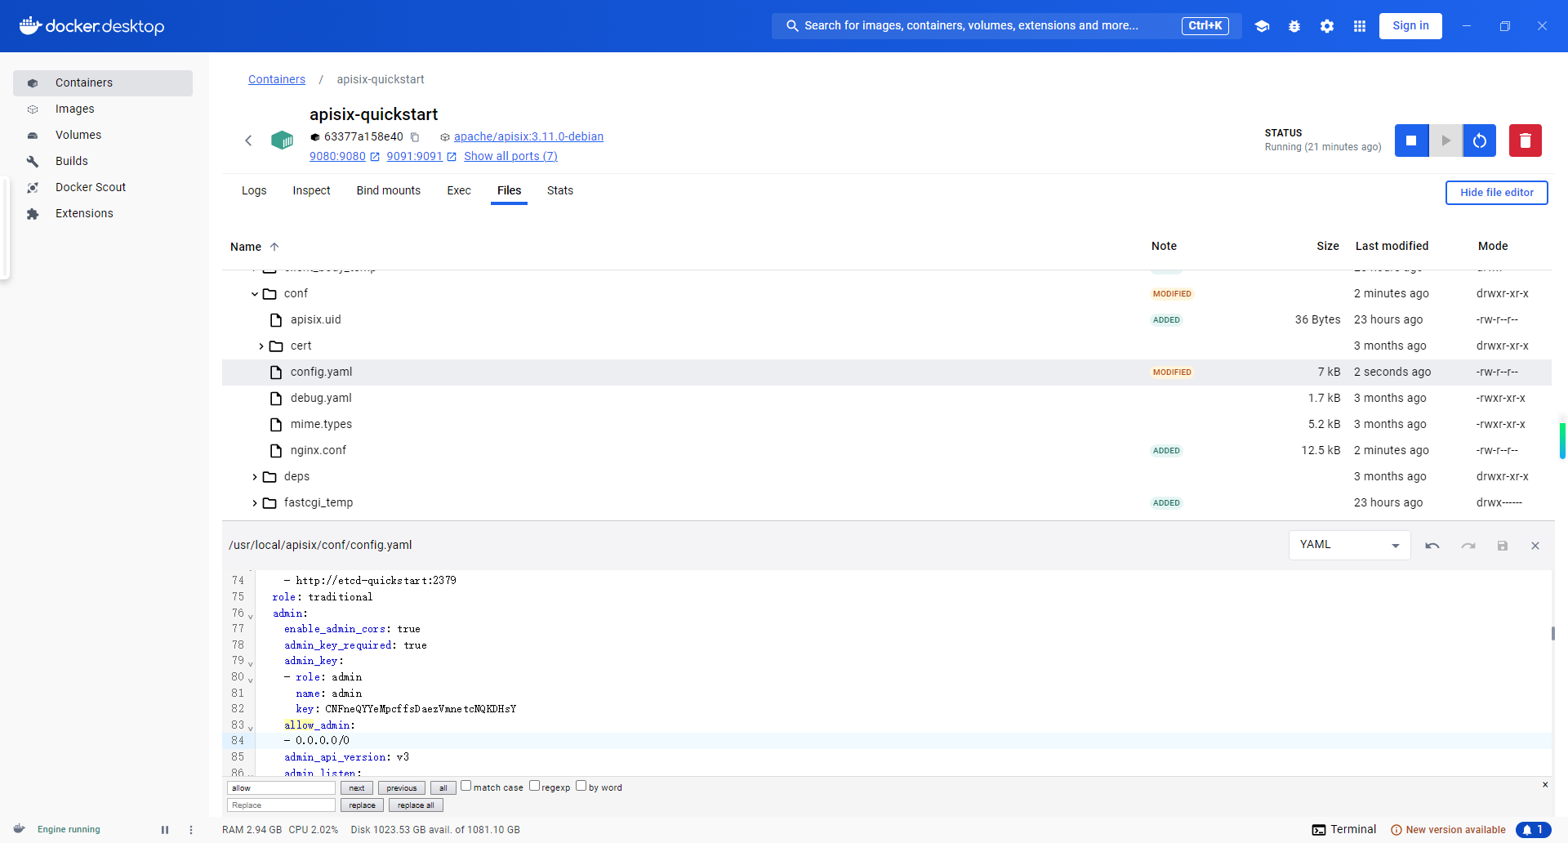Open the Bind mounts tab
This screenshot has width=1568, height=843.
tap(389, 191)
